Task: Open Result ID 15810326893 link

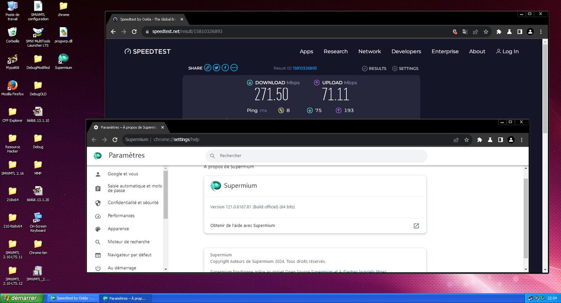Action: (x=305, y=68)
